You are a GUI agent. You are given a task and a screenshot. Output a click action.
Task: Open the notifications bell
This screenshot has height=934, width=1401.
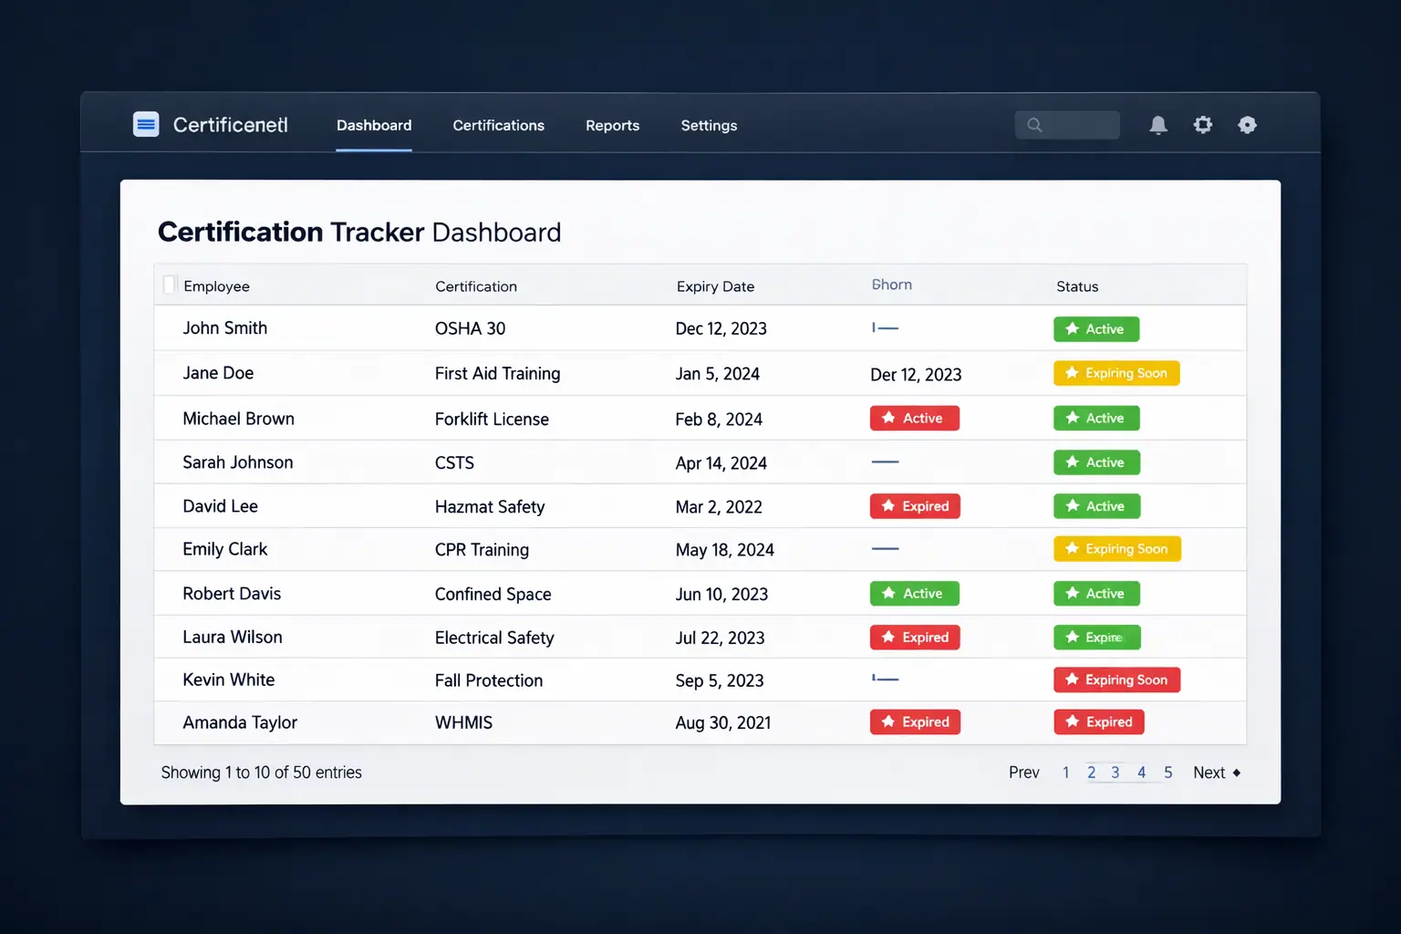click(1158, 125)
